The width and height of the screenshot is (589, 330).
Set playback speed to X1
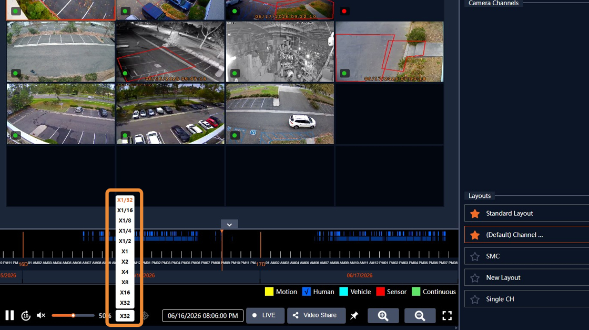(125, 251)
